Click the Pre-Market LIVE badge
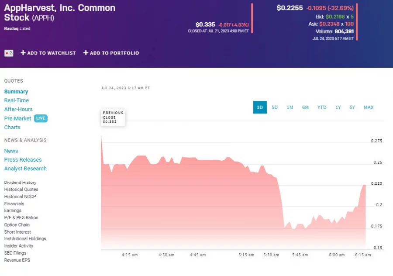 coord(41,118)
